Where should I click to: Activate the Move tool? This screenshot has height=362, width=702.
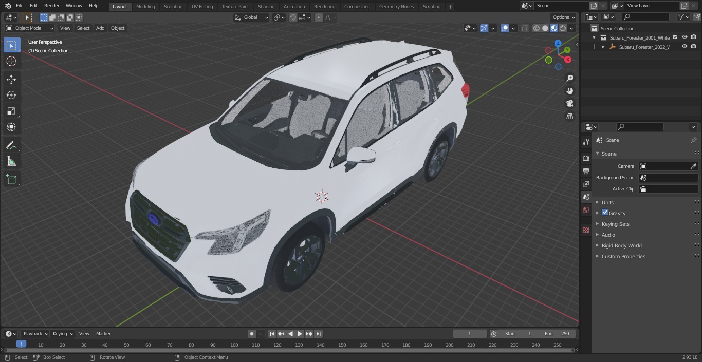pyautogui.click(x=11, y=79)
